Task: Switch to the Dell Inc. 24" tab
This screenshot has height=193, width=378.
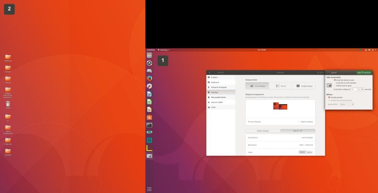Action: 298,131
